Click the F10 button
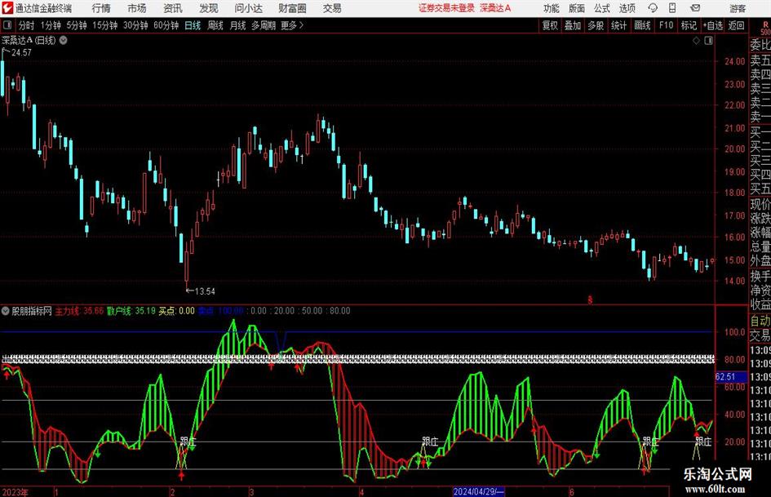 click(x=666, y=25)
